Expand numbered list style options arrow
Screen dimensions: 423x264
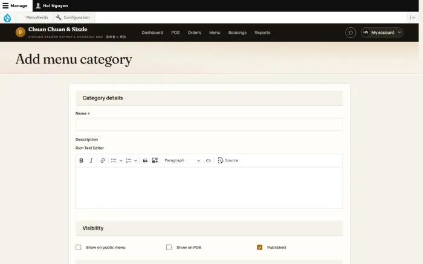[x=136, y=161]
